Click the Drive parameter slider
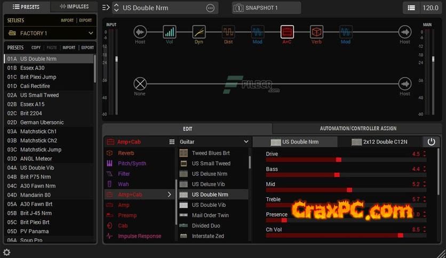446x258 pixels. tap(346, 159)
